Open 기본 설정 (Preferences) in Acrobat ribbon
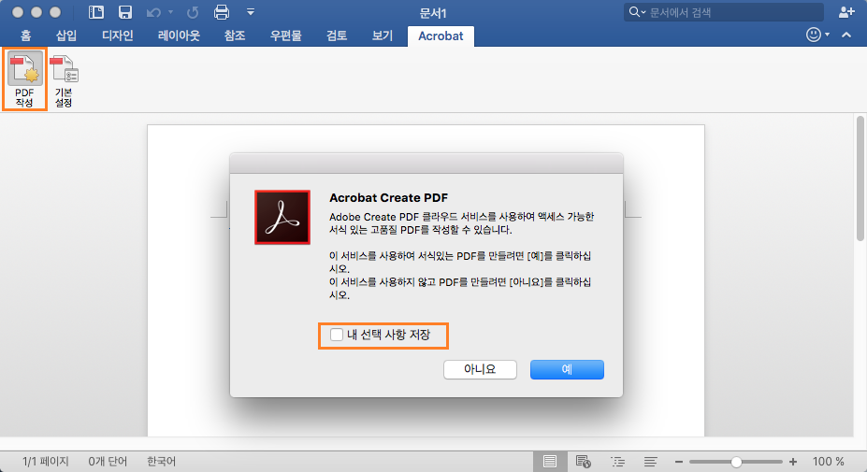This screenshot has width=867, height=472. 65,81
